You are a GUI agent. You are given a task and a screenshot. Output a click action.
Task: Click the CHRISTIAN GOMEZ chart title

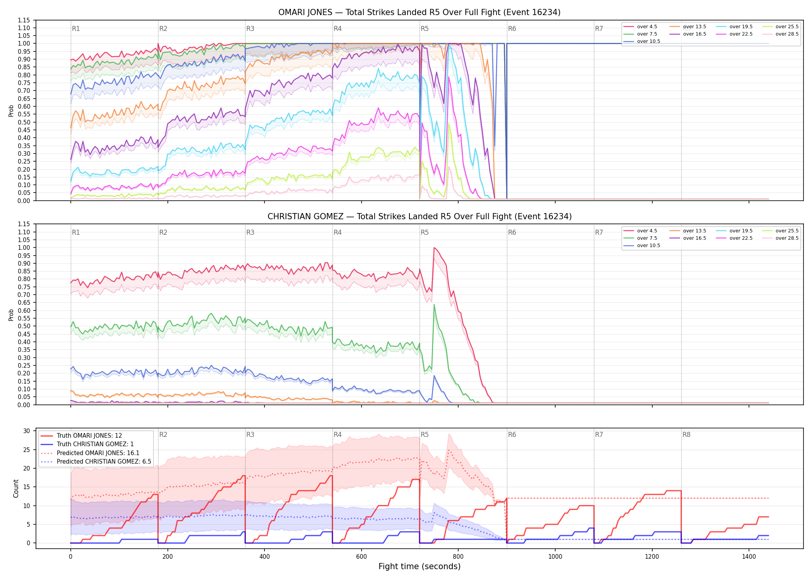point(420,217)
